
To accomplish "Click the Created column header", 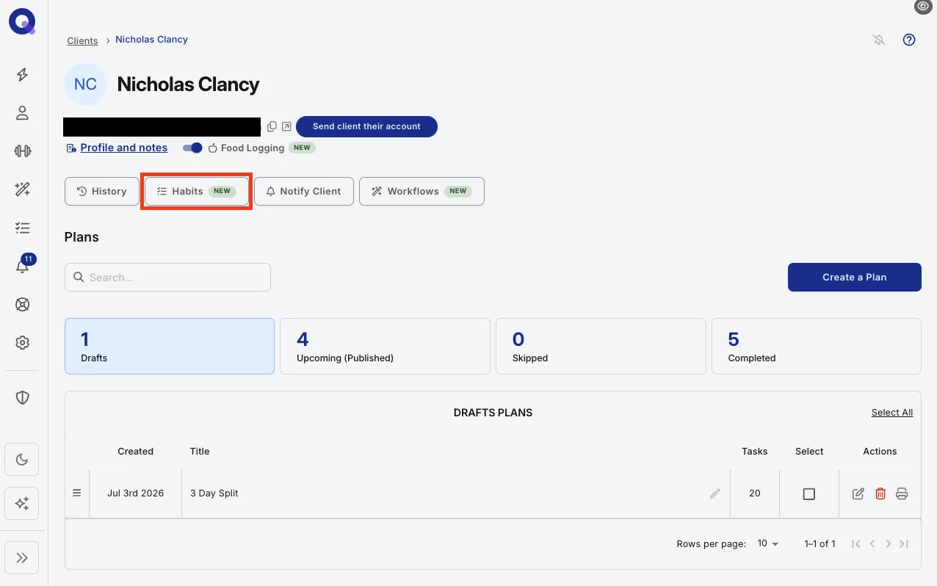I will click(x=136, y=452).
